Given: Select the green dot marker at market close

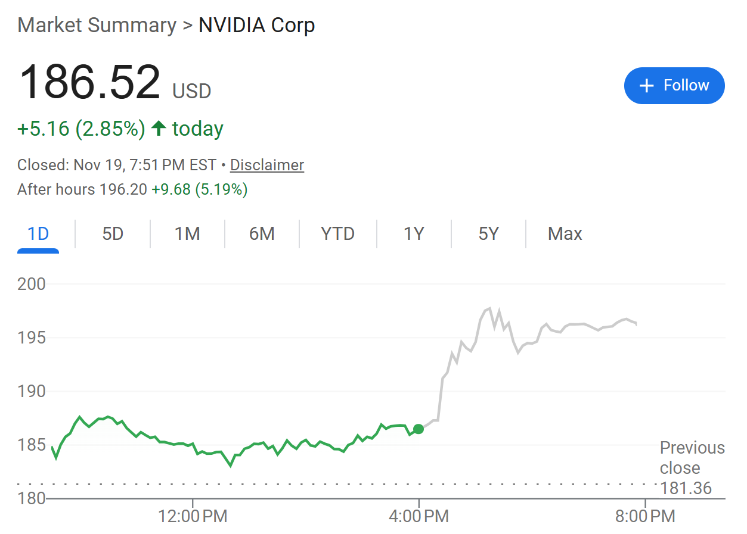Looking at the screenshot, I should tap(419, 429).
